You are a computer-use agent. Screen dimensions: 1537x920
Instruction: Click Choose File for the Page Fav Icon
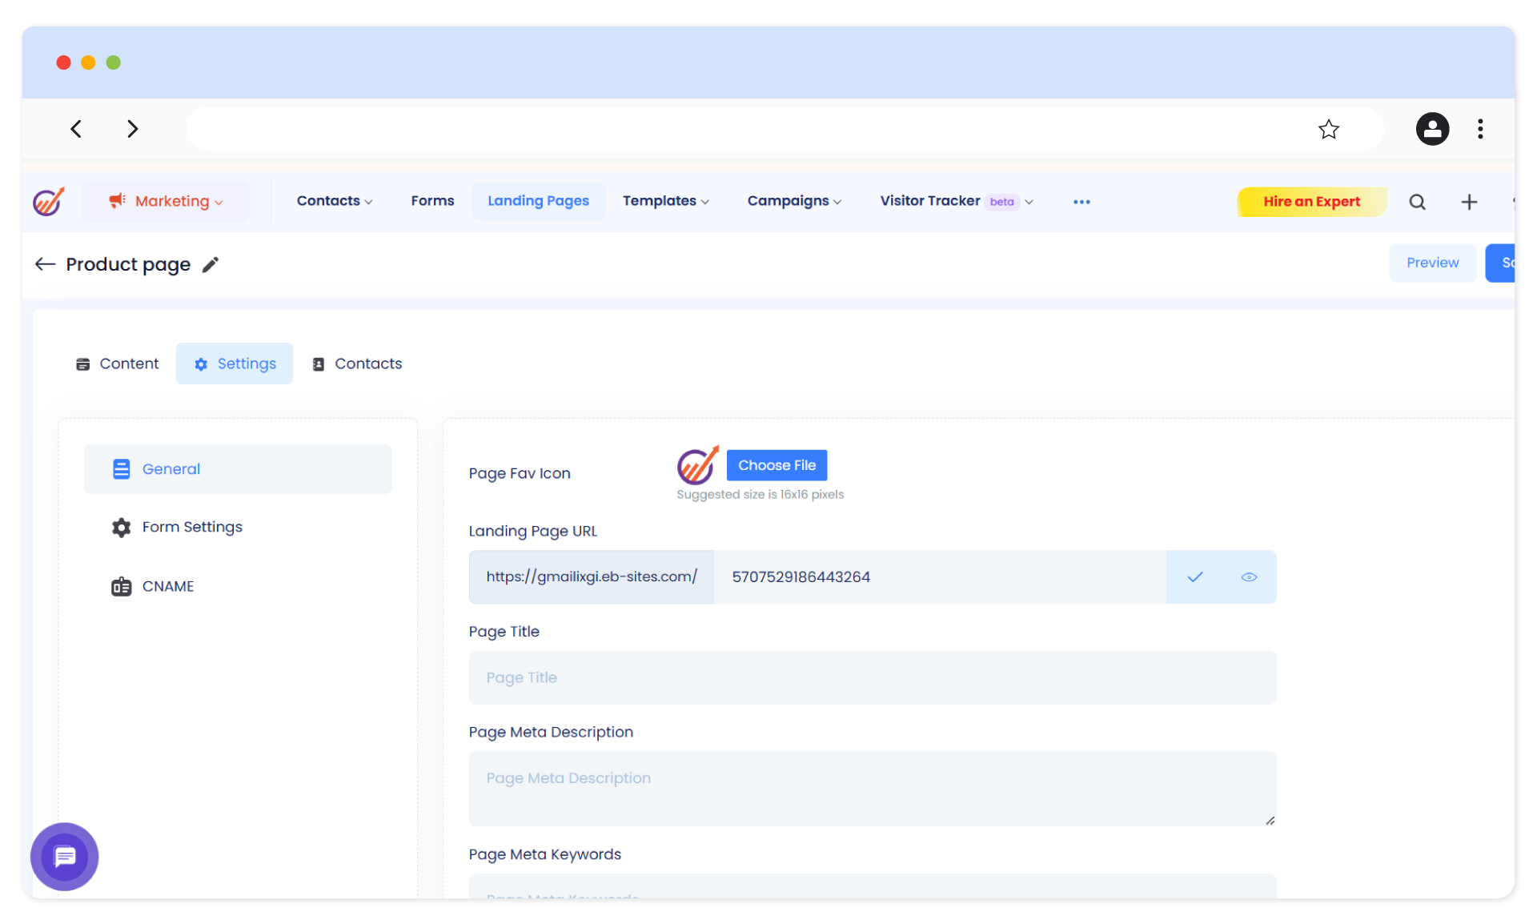coord(776,464)
